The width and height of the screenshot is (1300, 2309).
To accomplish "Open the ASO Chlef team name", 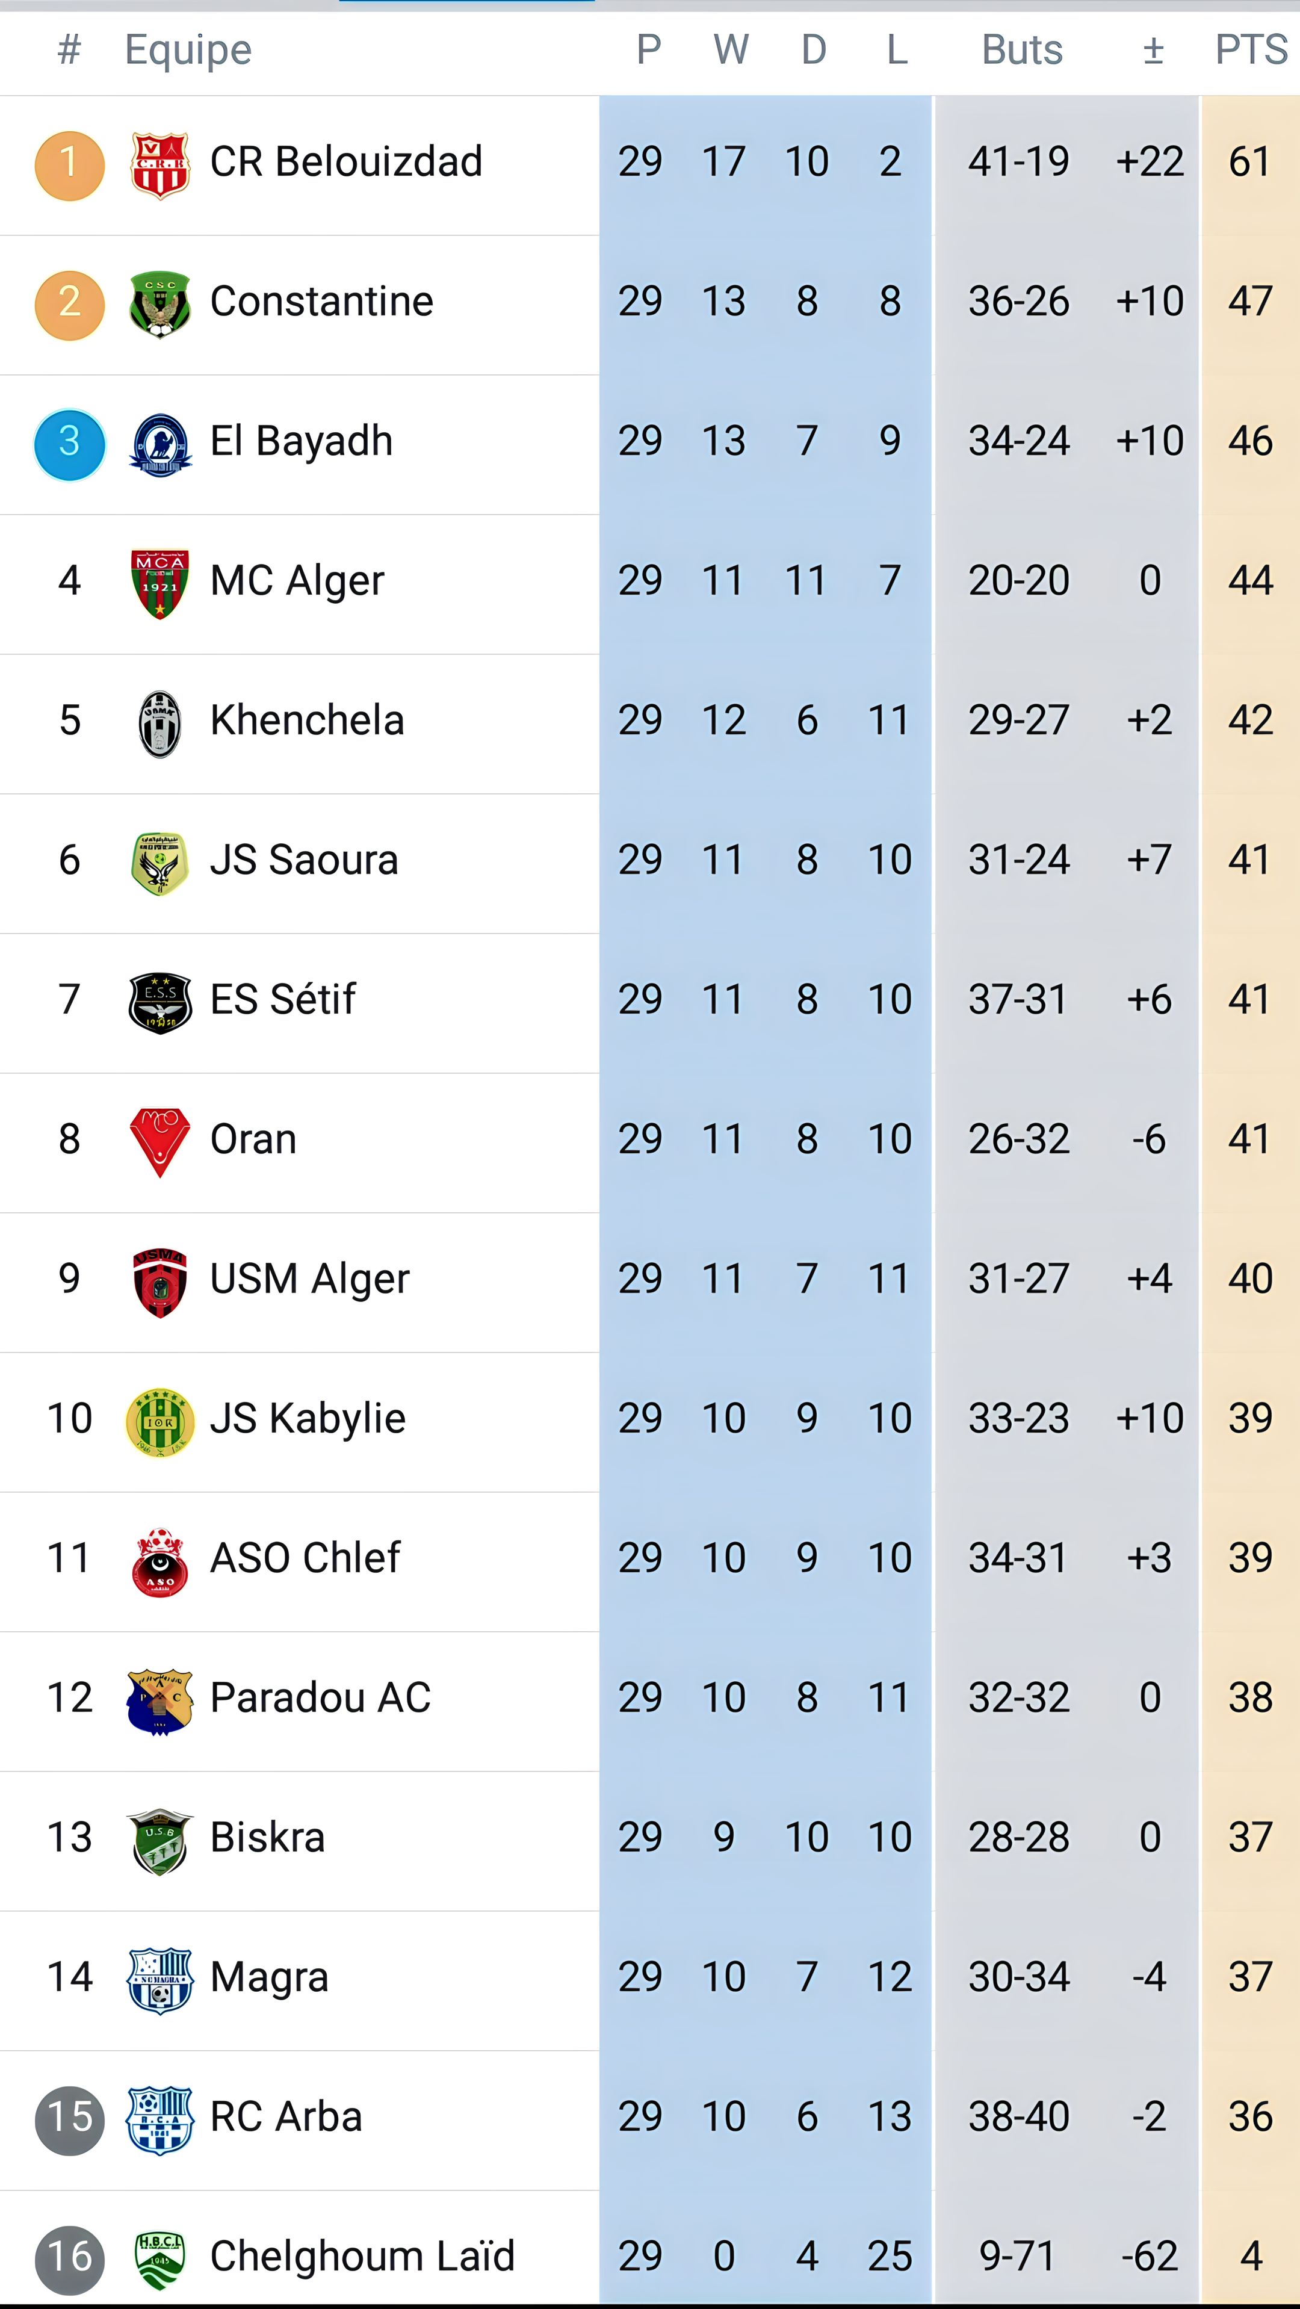I will tap(305, 1558).
